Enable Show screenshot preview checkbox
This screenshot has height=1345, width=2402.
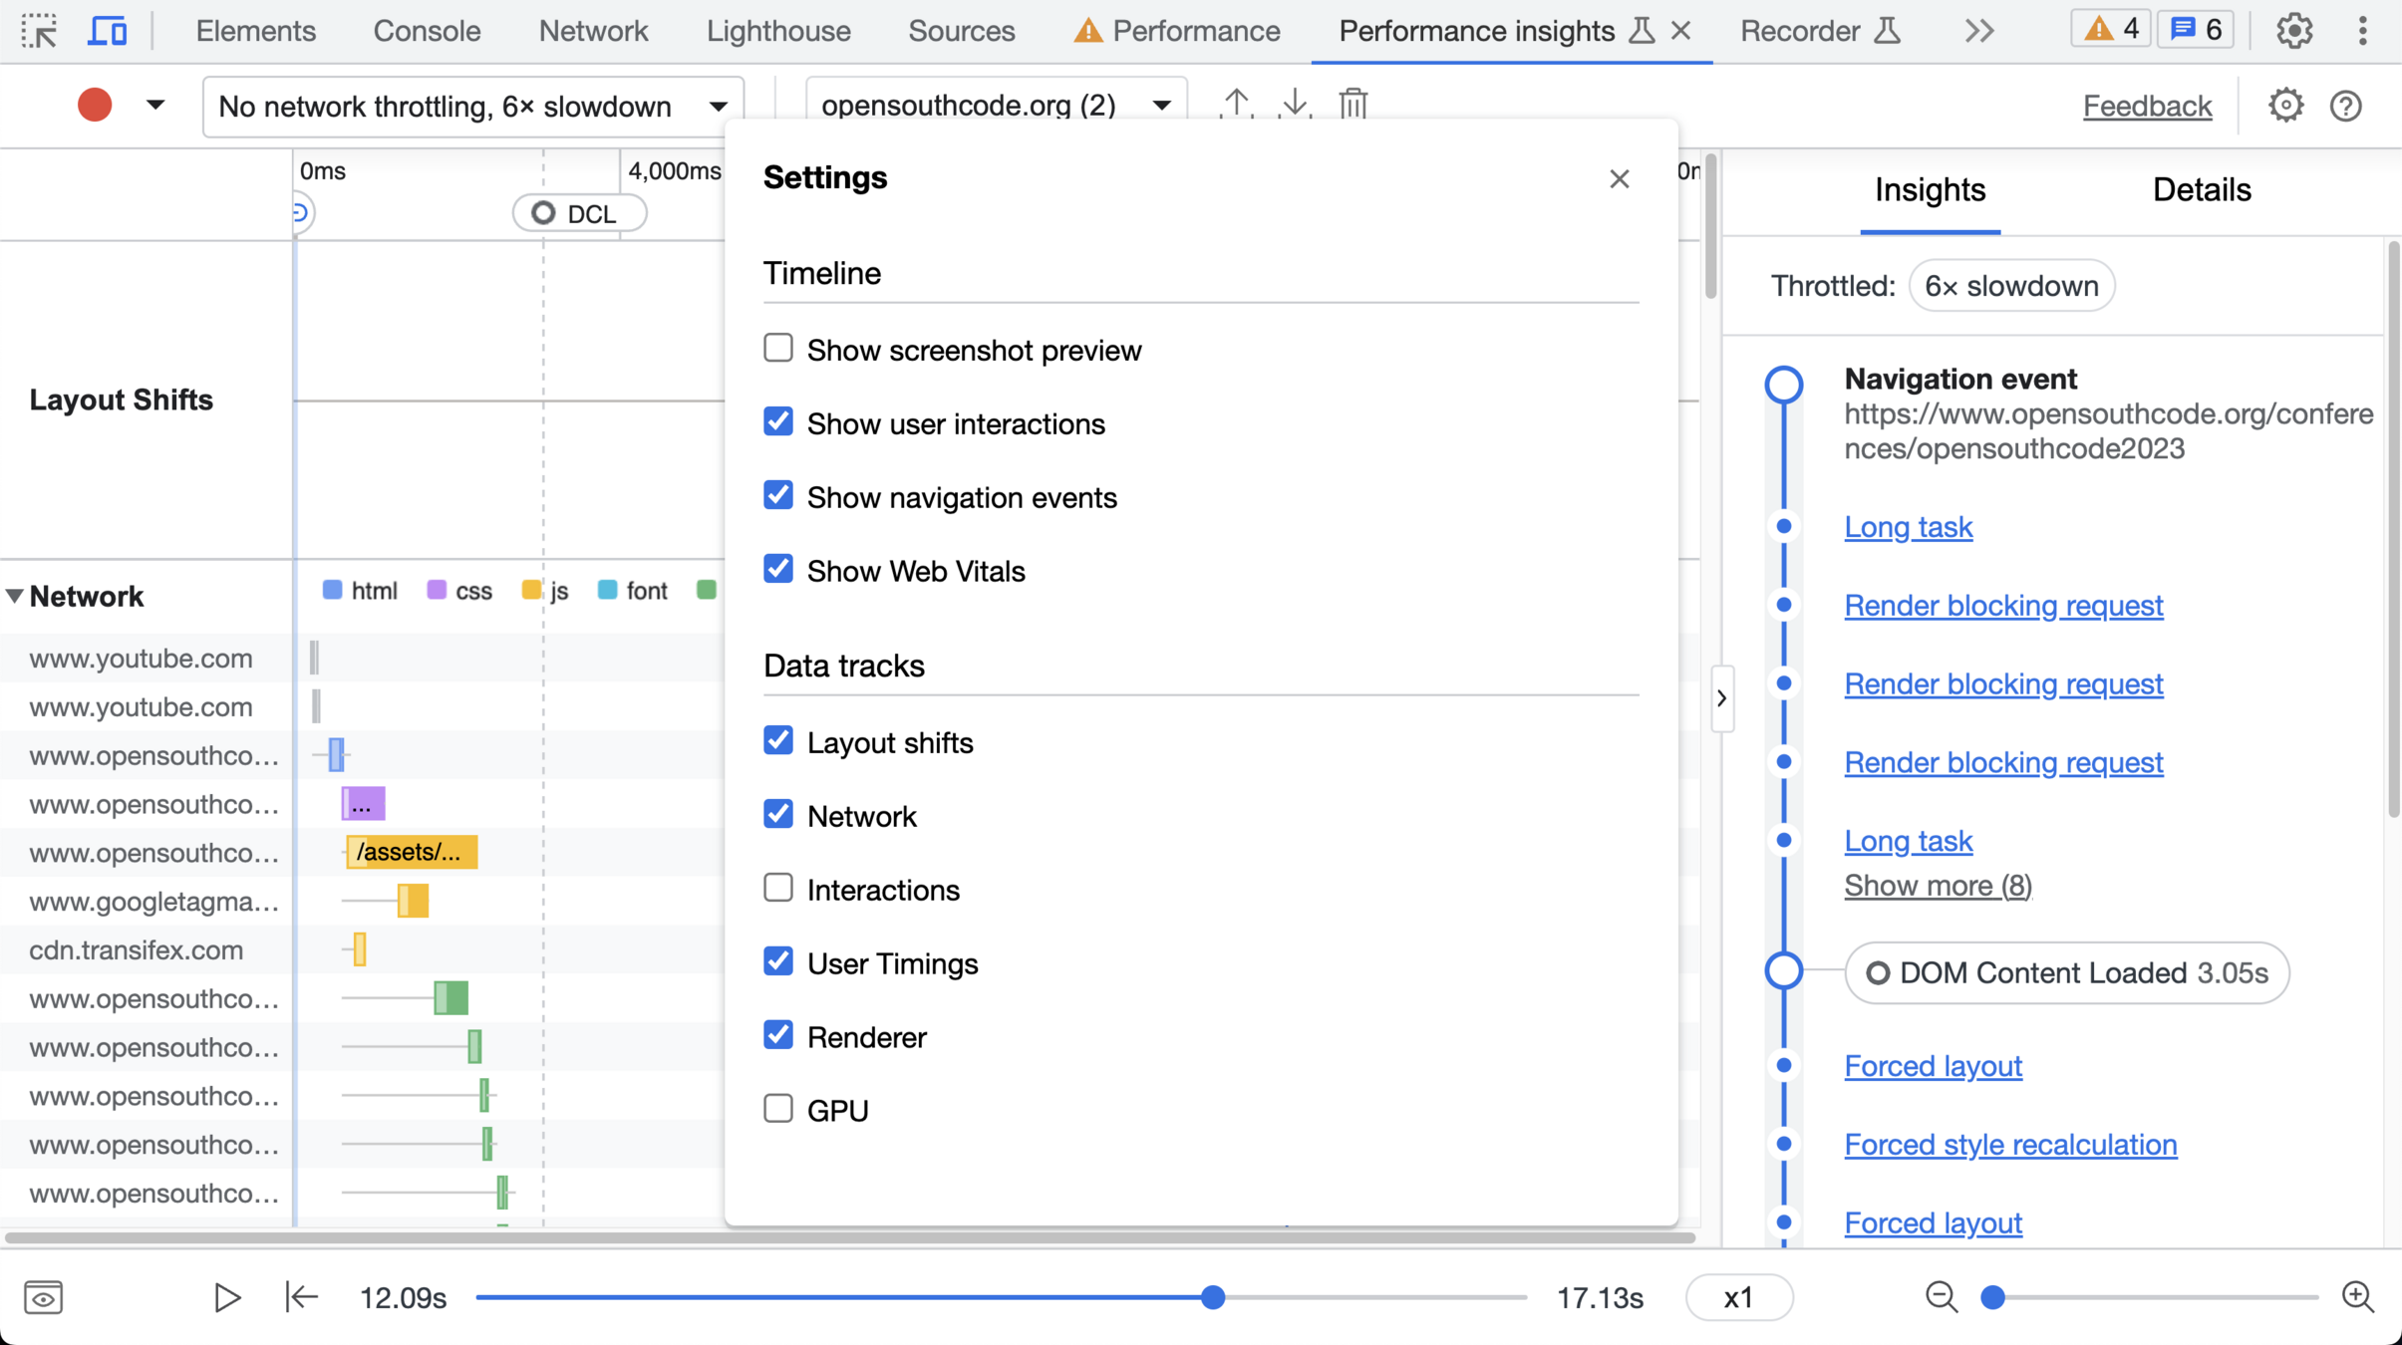point(777,349)
